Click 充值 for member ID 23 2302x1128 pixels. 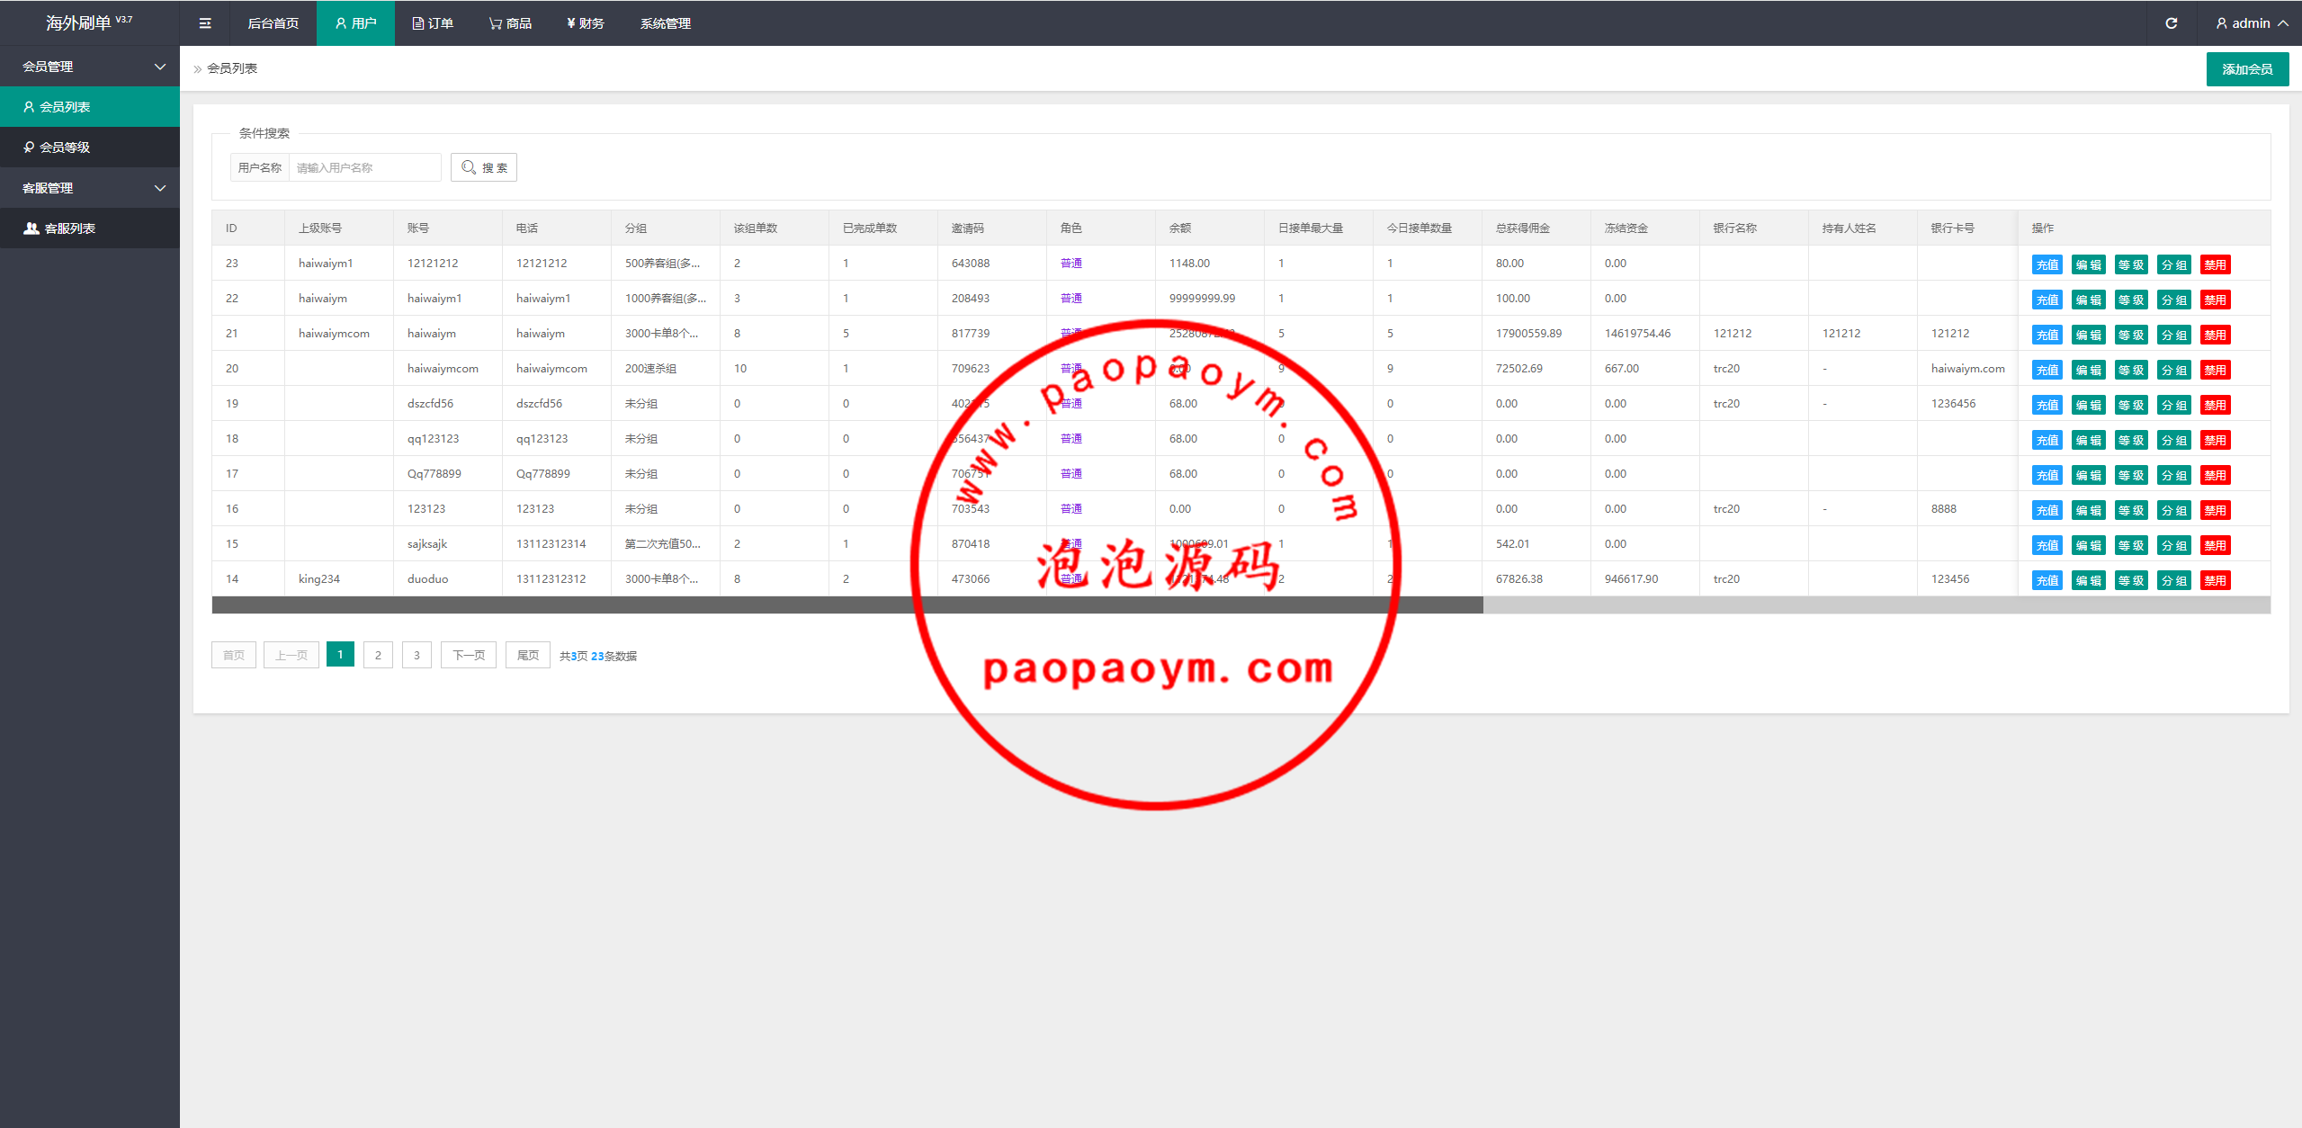(2047, 264)
